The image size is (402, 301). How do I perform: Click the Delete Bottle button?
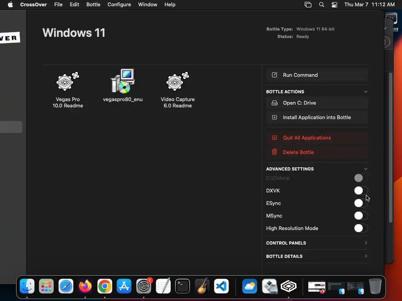317,152
